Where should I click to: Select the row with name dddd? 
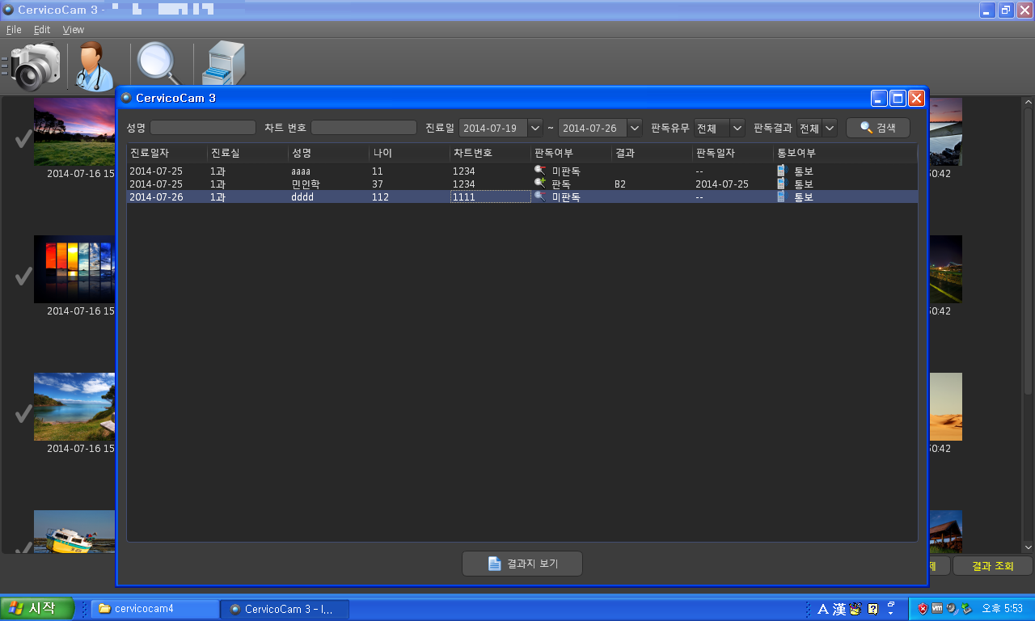pyautogui.click(x=522, y=196)
